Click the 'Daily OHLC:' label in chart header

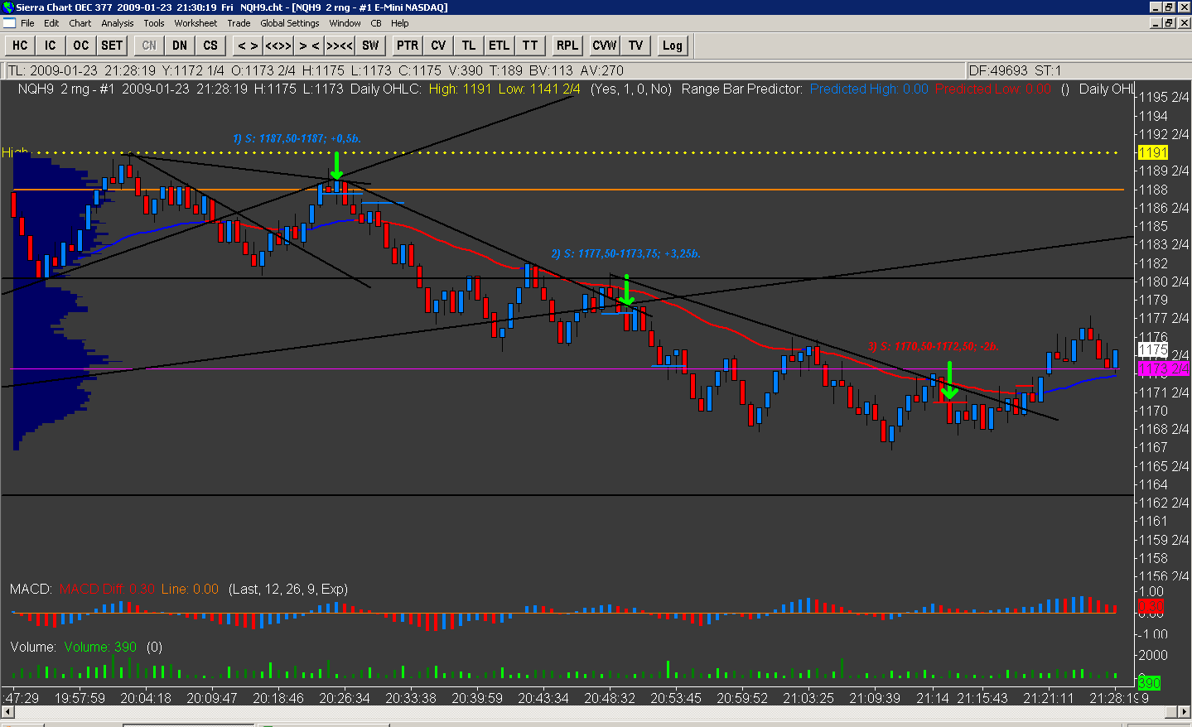[x=386, y=89]
